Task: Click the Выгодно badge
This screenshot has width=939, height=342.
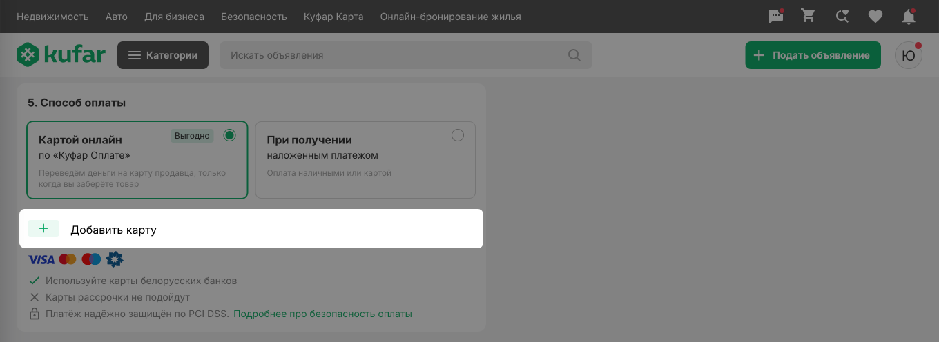Action: point(192,136)
